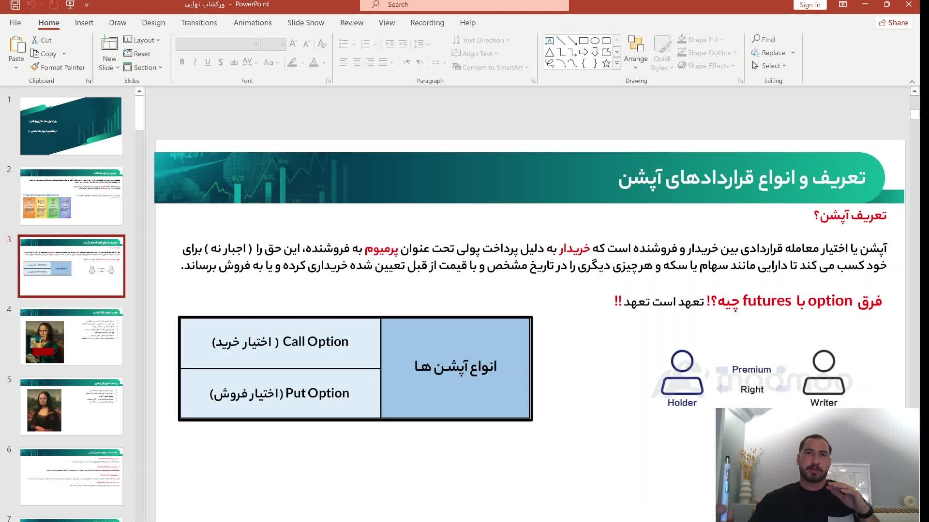Screen dimensions: 929x522
Task: Click the Save icon in title bar
Action: pos(15,5)
